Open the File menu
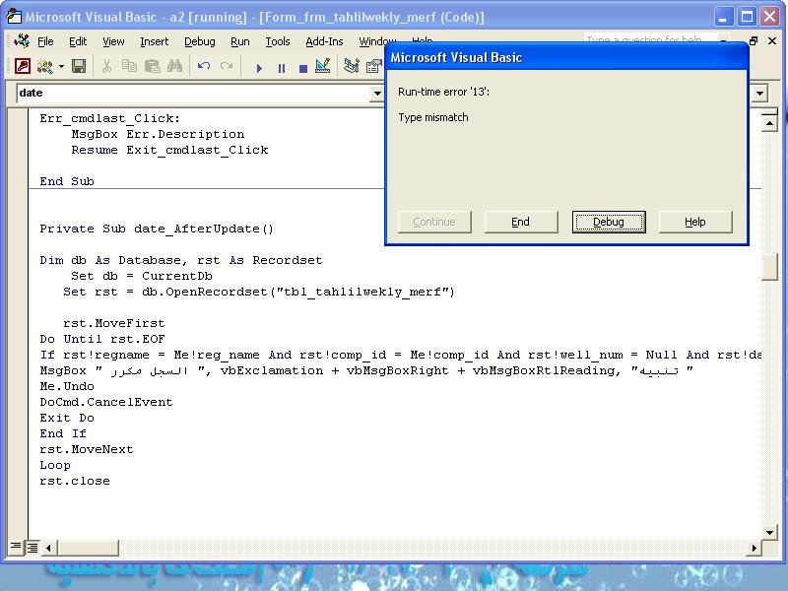 click(x=45, y=41)
